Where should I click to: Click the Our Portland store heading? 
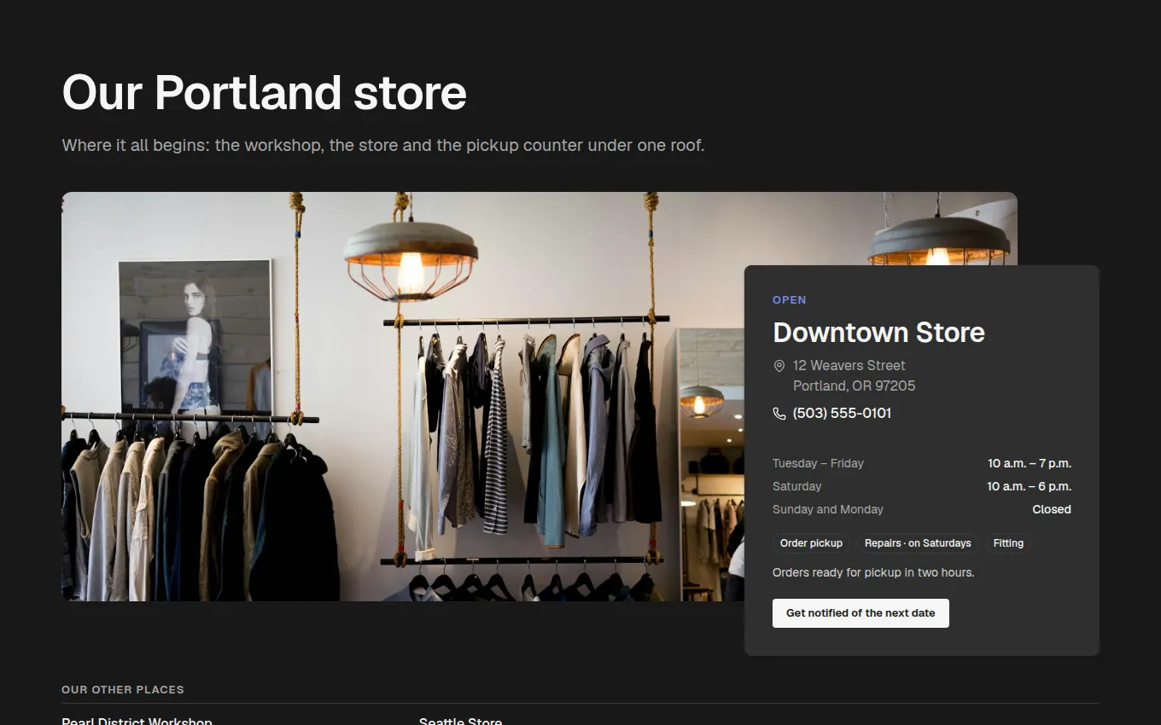(x=265, y=92)
